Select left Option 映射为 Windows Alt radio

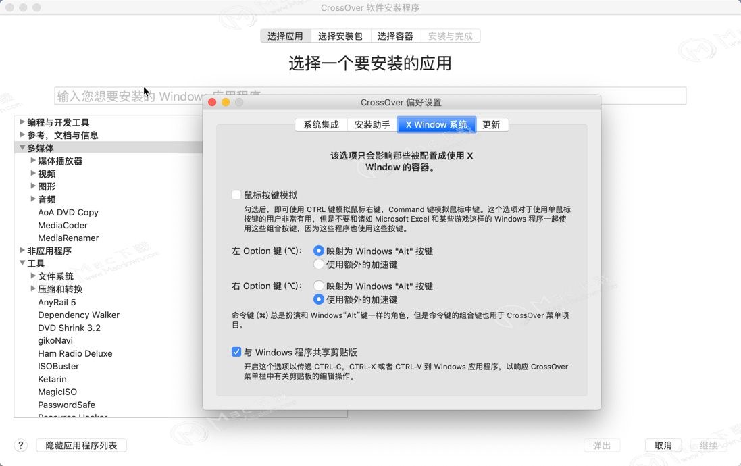(x=319, y=251)
